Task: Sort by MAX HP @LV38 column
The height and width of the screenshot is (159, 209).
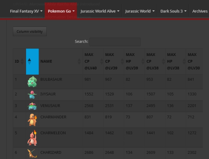Action: tap(176, 61)
